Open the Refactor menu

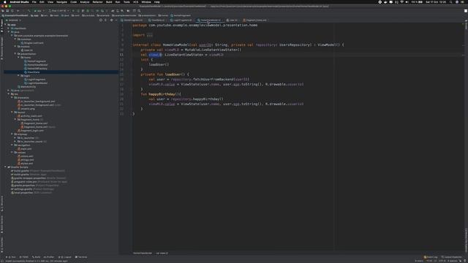click(97, 1)
